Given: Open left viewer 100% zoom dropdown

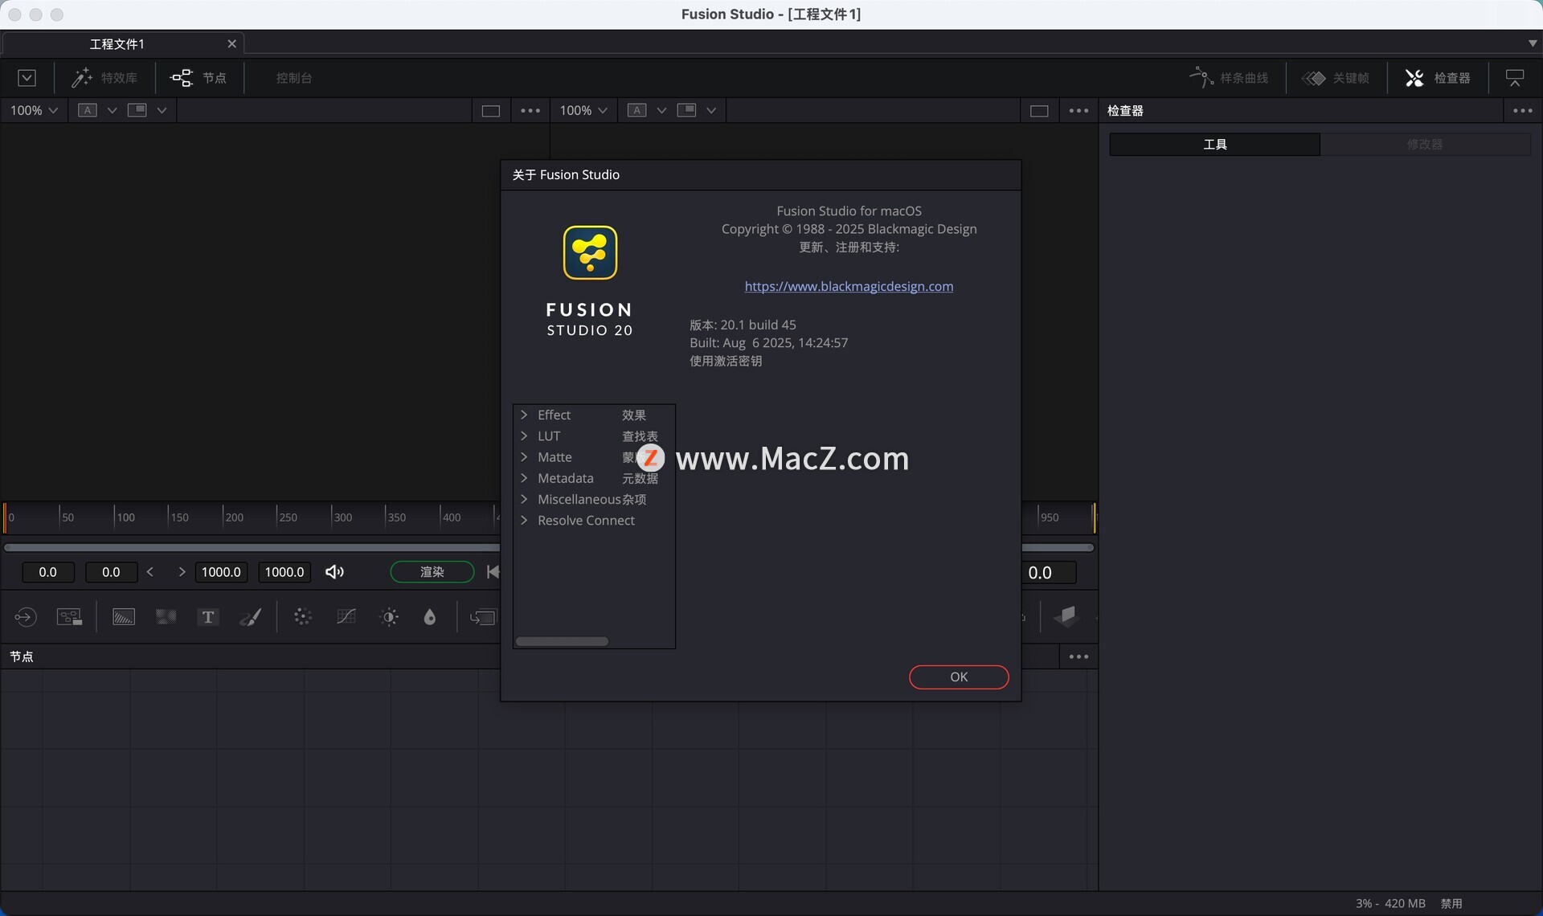Looking at the screenshot, I should [34, 110].
